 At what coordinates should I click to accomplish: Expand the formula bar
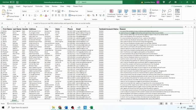click(x=194, y=23)
